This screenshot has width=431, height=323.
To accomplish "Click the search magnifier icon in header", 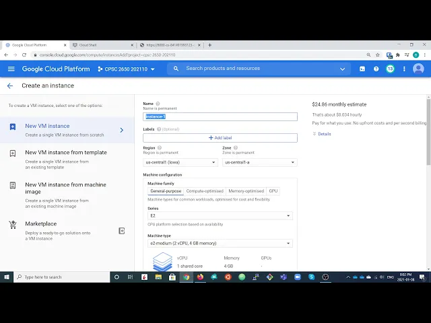I will coord(176,69).
